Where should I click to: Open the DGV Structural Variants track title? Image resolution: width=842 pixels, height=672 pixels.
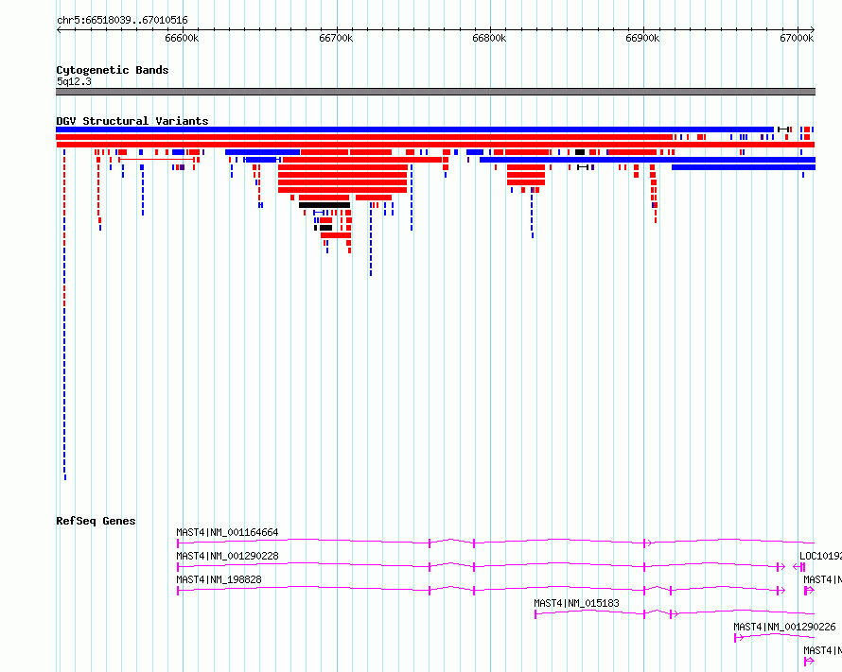point(132,121)
